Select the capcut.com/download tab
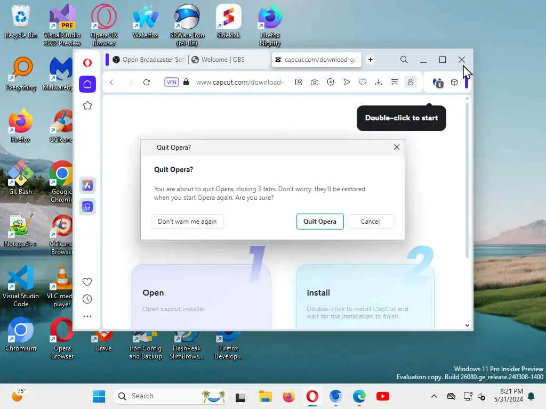This screenshot has height=409, width=546. (x=317, y=60)
